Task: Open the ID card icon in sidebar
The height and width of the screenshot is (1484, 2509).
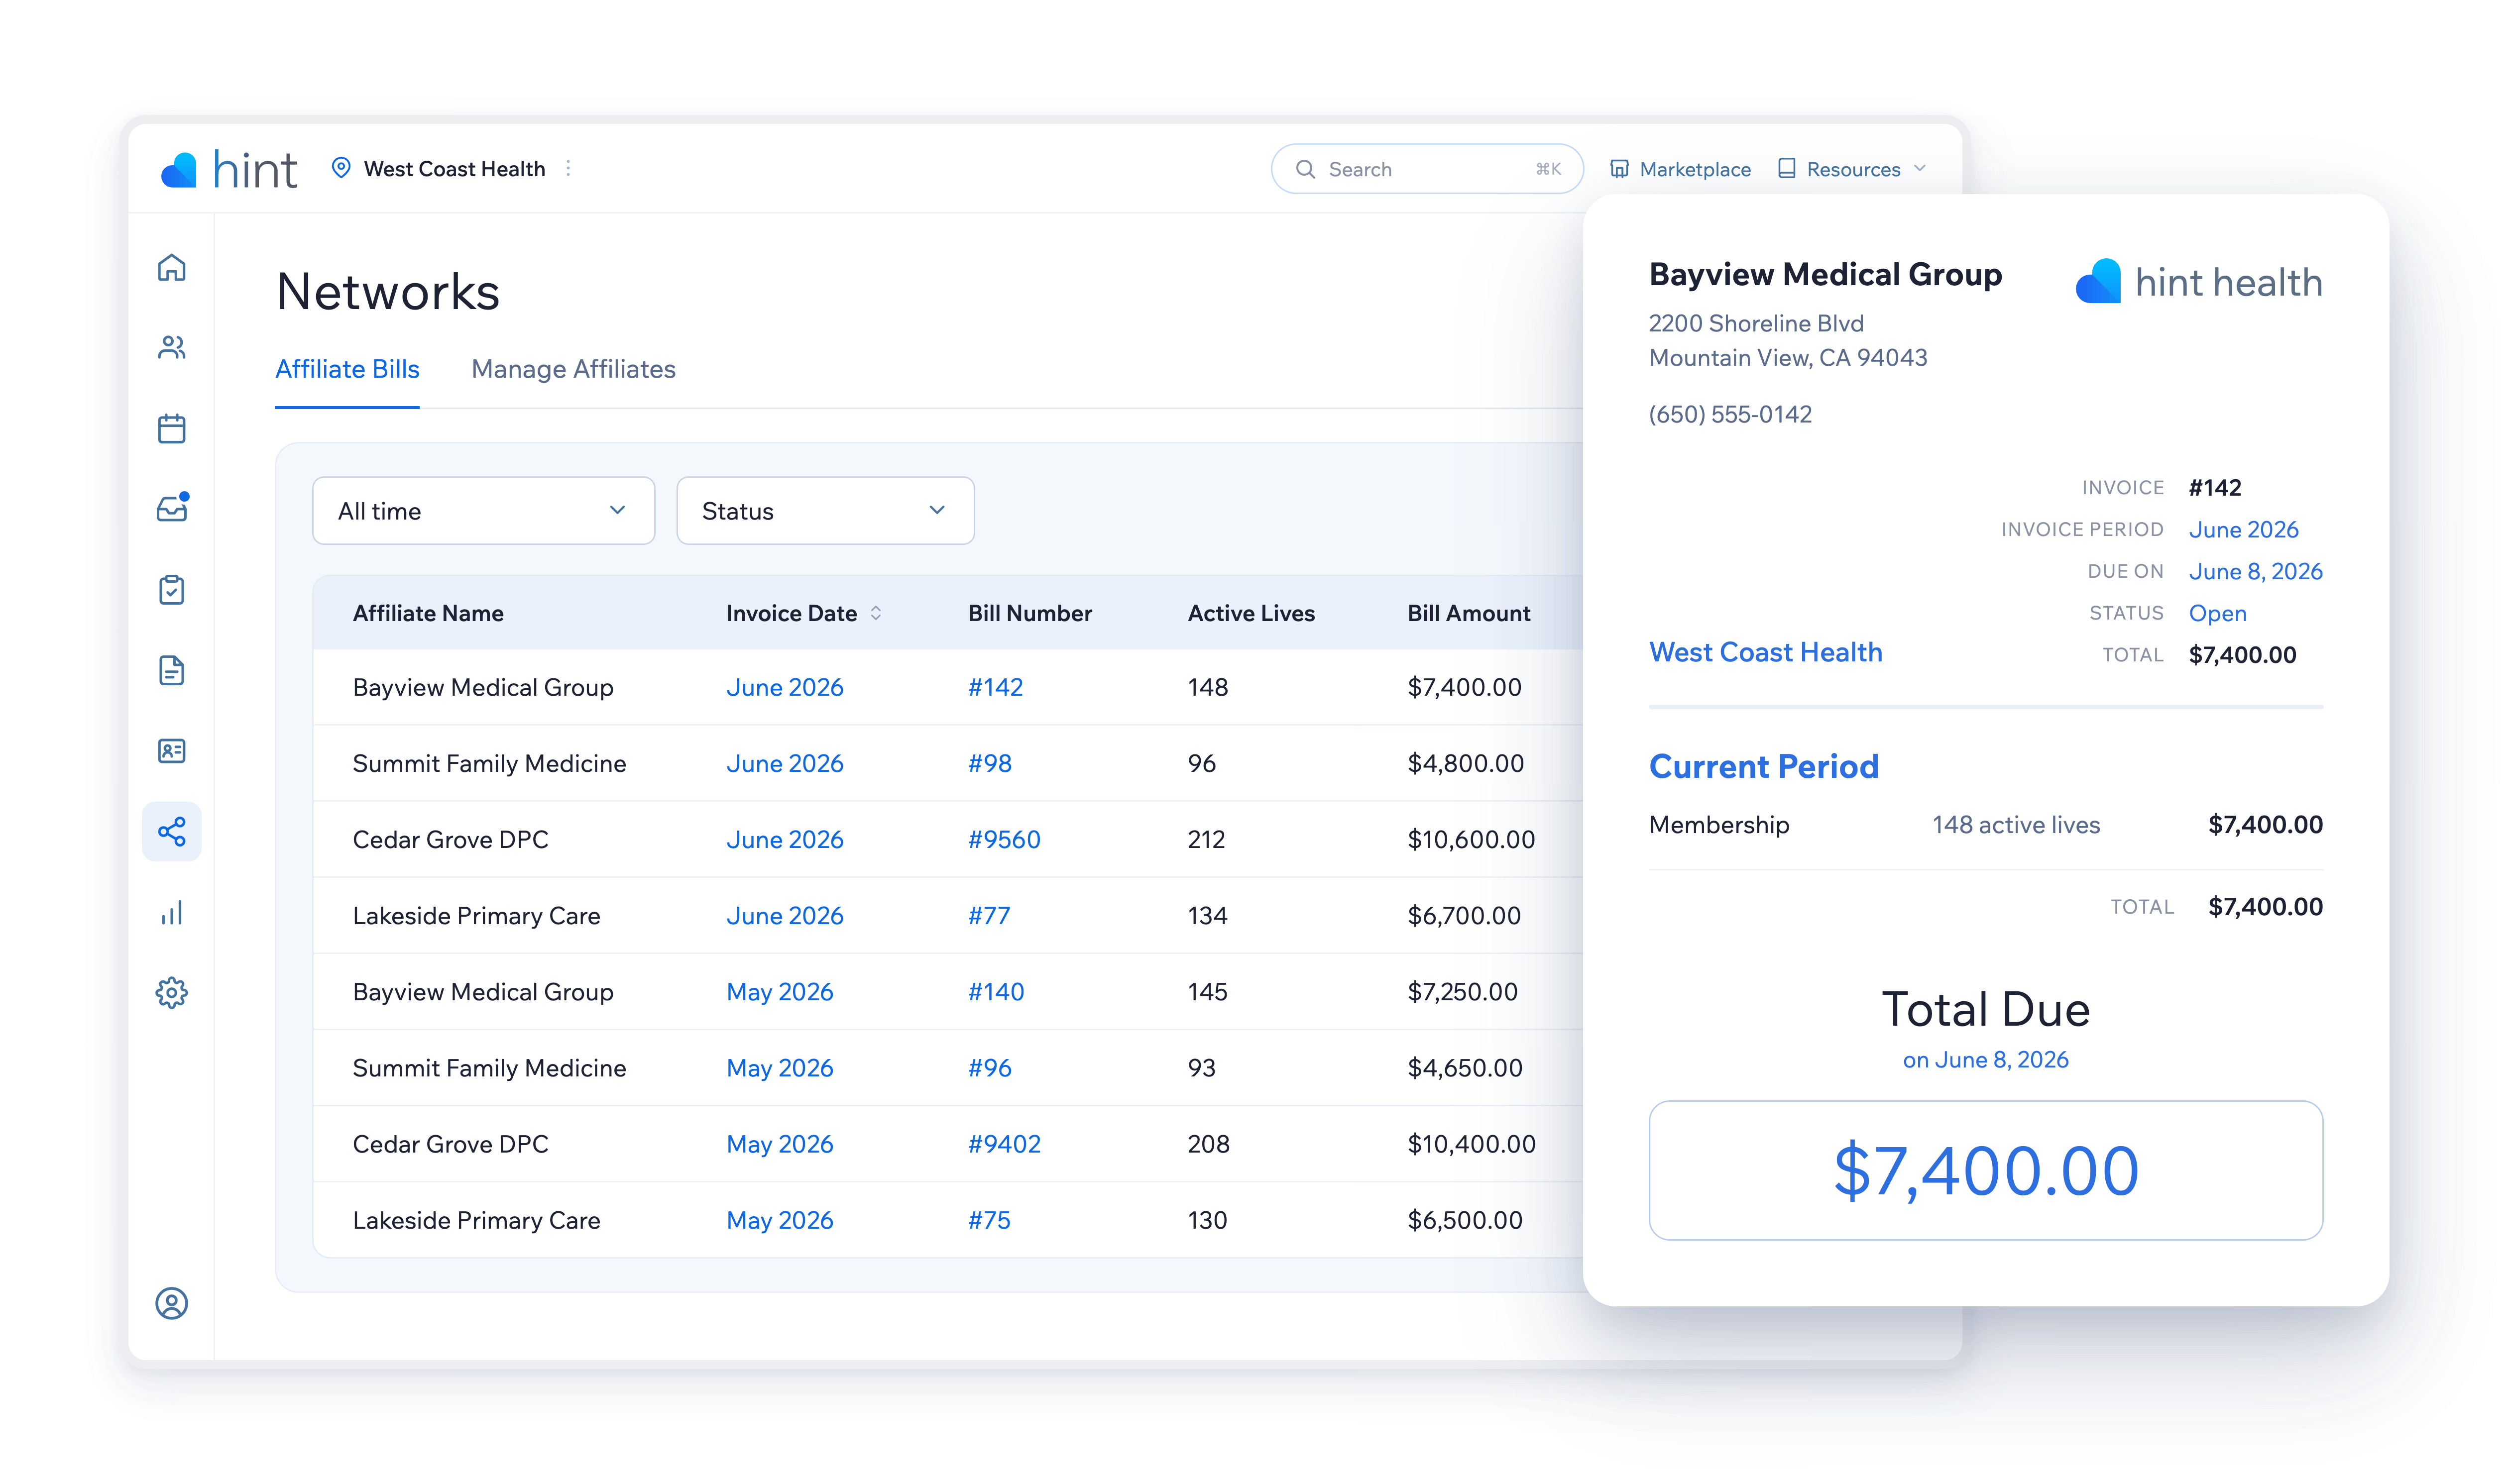Action: (172, 751)
